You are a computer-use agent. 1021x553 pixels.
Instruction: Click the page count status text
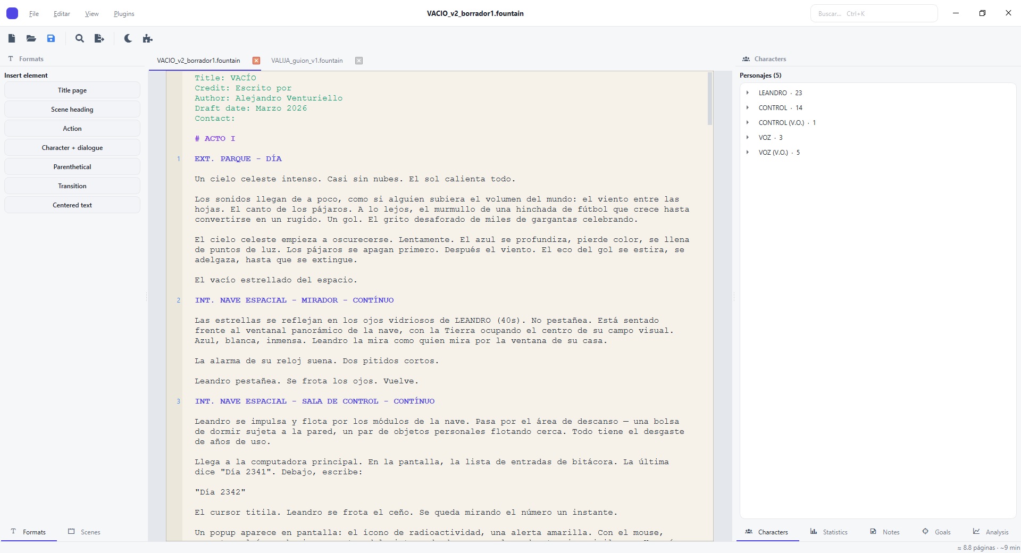click(x=989, y=548)
